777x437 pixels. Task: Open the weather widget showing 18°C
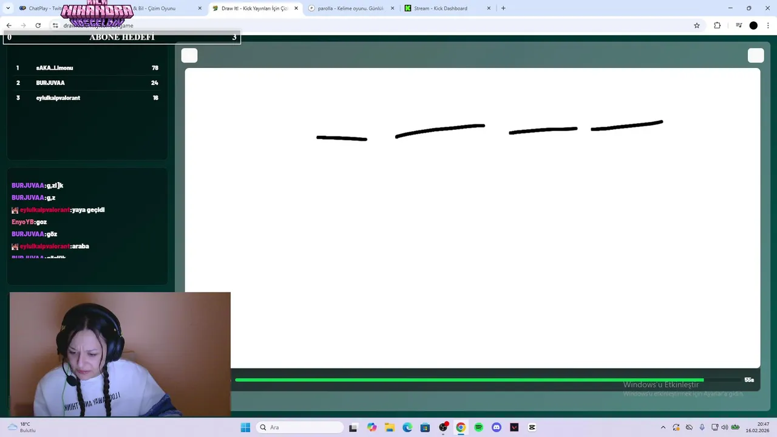[21, 427]
